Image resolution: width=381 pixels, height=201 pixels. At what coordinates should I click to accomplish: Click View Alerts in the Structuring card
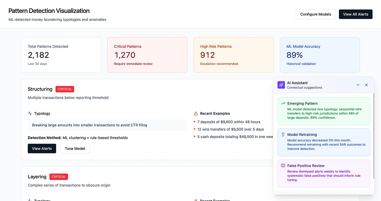42,148
